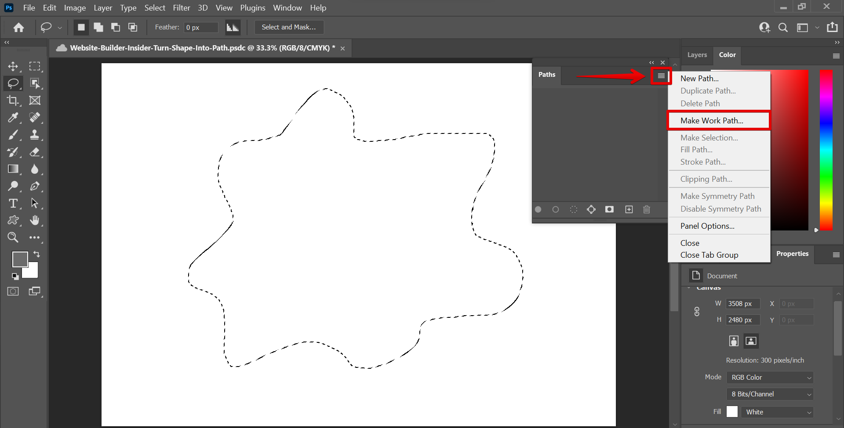This screenshot has width=844, height=428.
Task: Open the RGB Color mode dropdown
Action: [770, 378]
